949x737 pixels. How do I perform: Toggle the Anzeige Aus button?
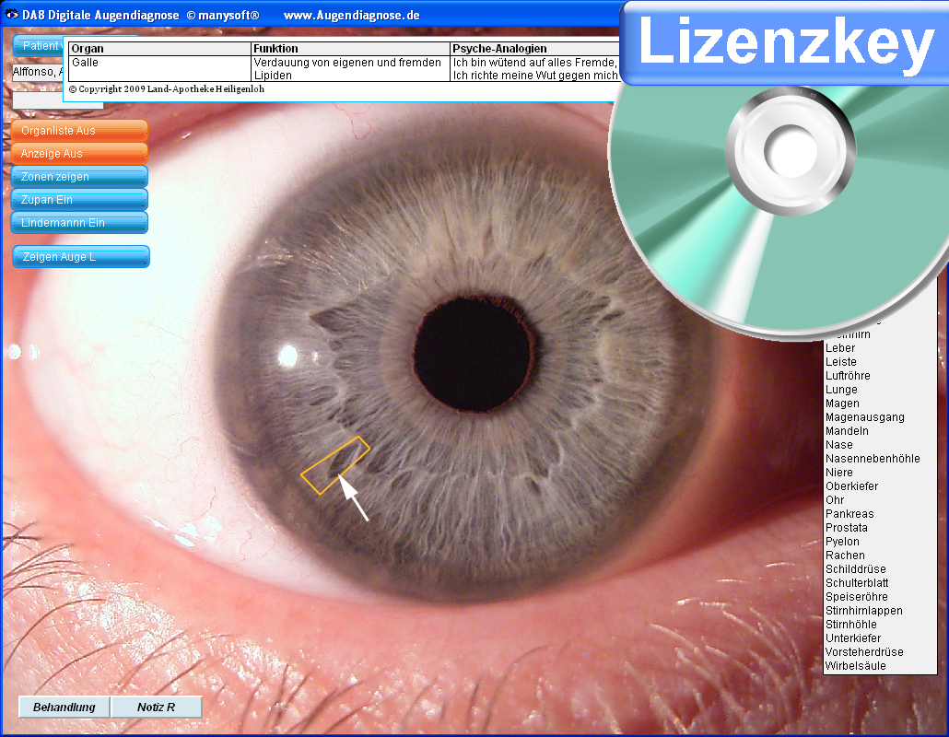[x=79, y=154]
